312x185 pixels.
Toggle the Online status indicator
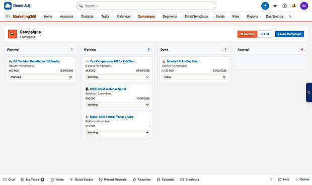tap(302, 179)
